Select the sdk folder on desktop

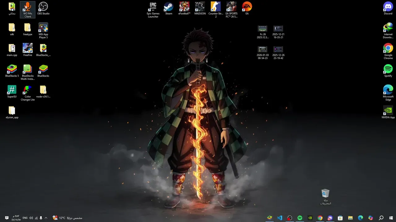pos(12,29)
